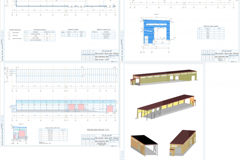Click the circle legend symbol in conventions list
The height and width of the screenshot is (160, 240).
click(9, 33)
